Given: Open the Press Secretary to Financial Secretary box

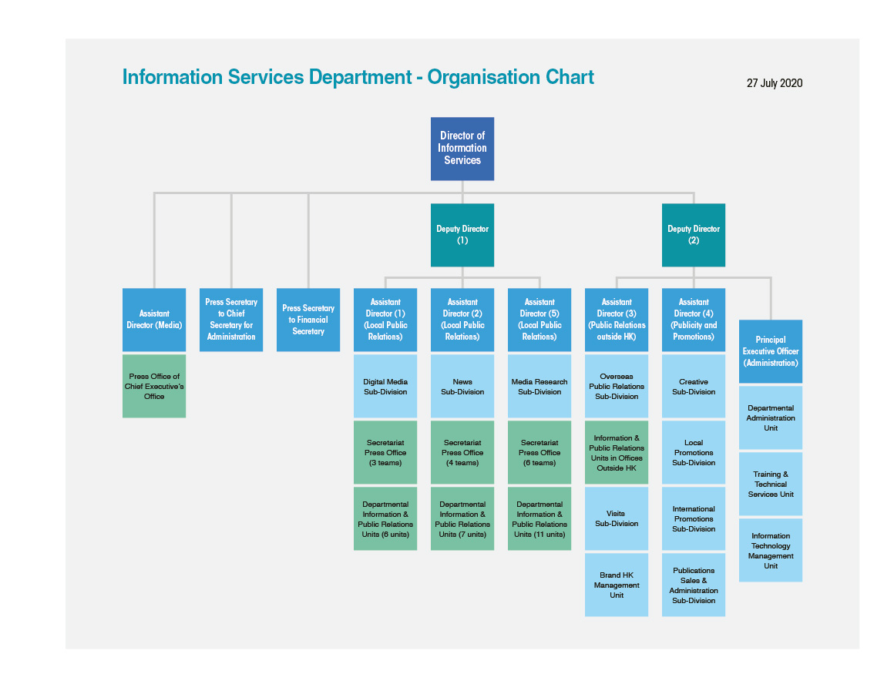Looking at the screenshot, I should 308,319.
